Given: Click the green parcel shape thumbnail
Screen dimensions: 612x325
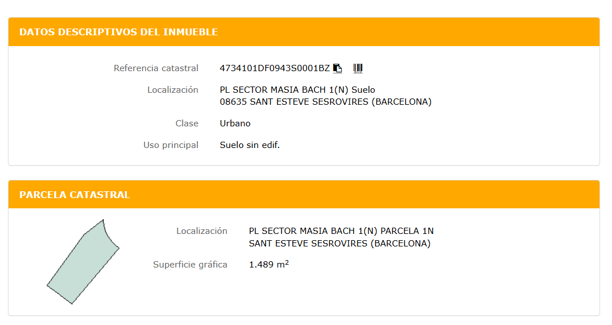Looking at the screenshot, I should [x=83, y=262].
